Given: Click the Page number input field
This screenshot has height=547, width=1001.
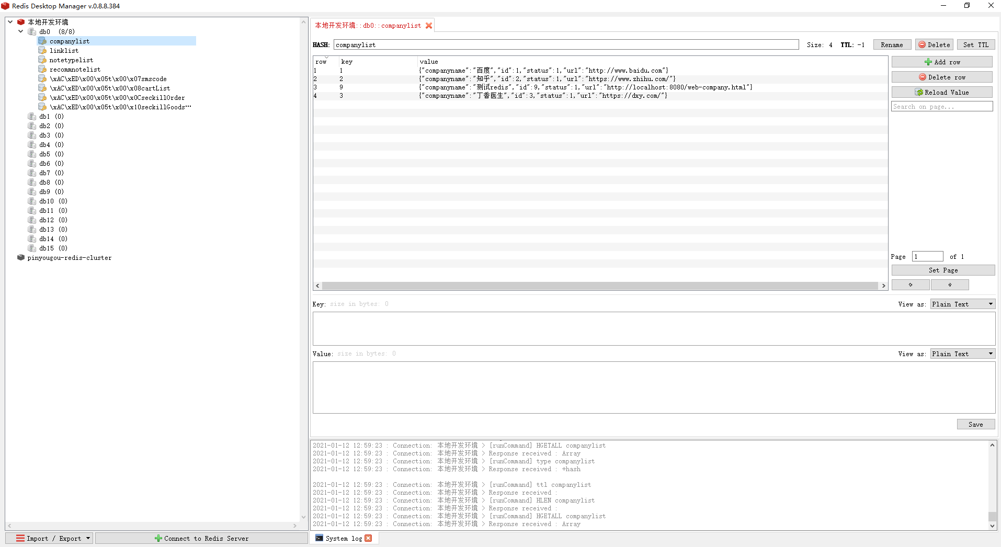Looking at the screenshot, I should [927, 256].
